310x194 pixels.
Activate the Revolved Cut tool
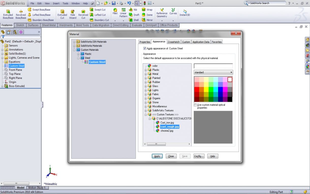(x=83, y=14)
